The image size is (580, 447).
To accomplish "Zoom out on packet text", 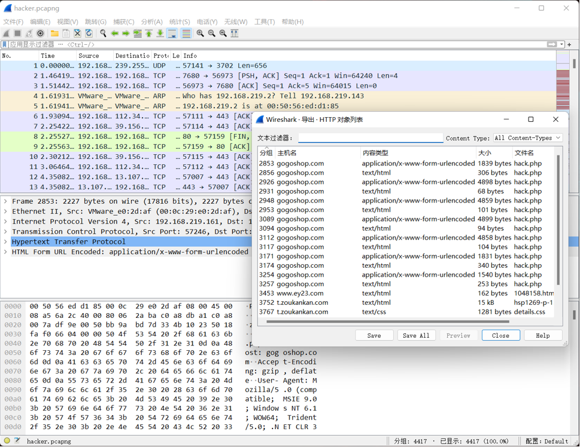I will (x=211, y=33).
